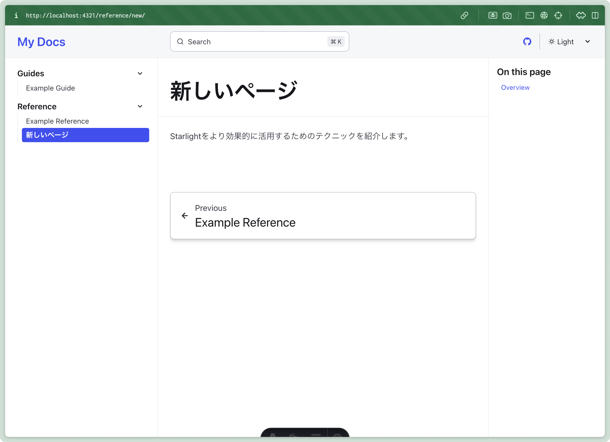
Task: Activate the crosshair element picker icon
Action: point(558,15)
